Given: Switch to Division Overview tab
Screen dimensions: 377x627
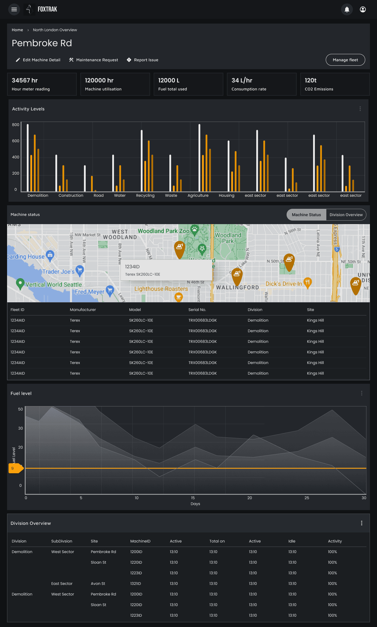Looking at the screenshot, I should point(346,215).
